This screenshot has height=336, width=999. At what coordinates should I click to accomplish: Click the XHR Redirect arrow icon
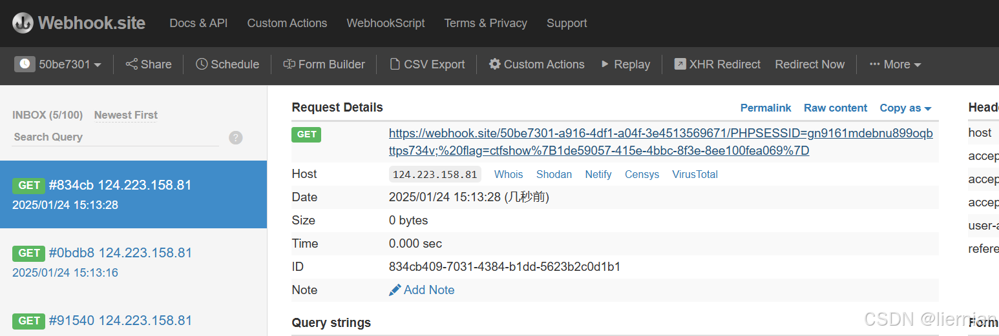tap(680, 64)
